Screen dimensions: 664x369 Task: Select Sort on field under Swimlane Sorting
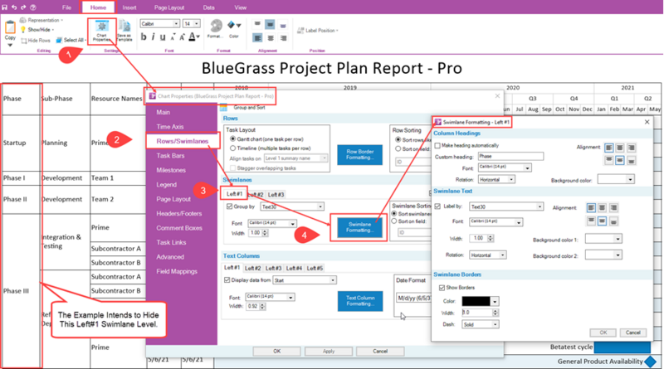[x=394, y=221]
